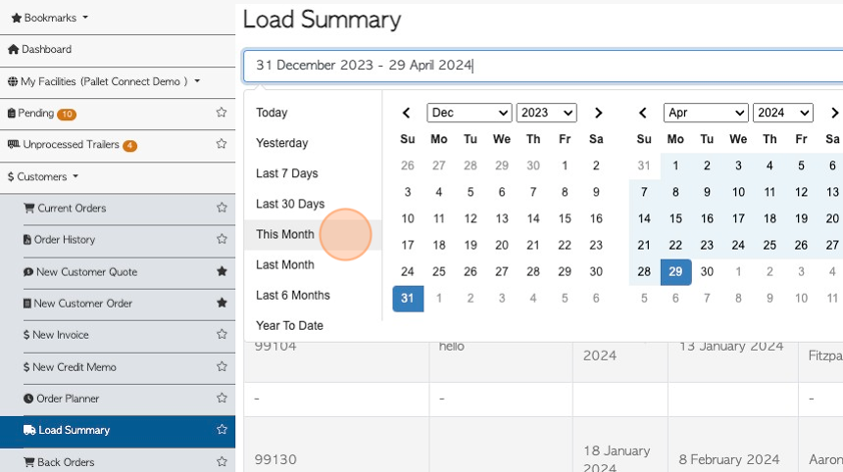
Task: Star the Load Summary menu item
Action: [x=222, y=430]
